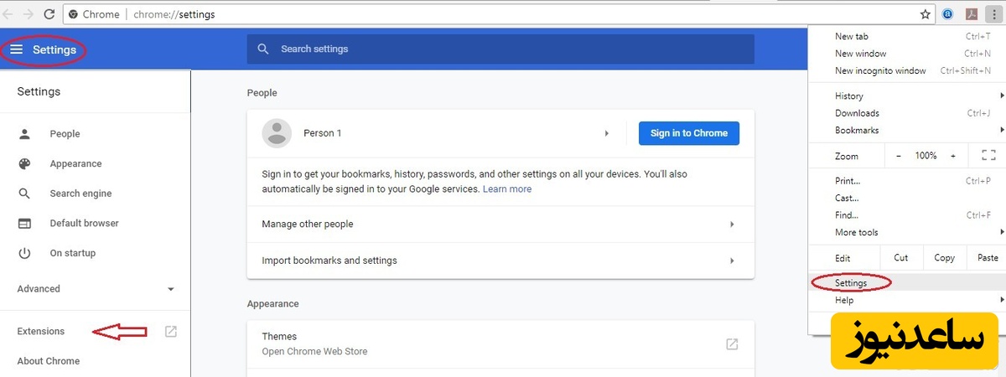The image size is (1006, 377).
Task: Click the Person 1 avatar icon
Action: coord(277,133)
